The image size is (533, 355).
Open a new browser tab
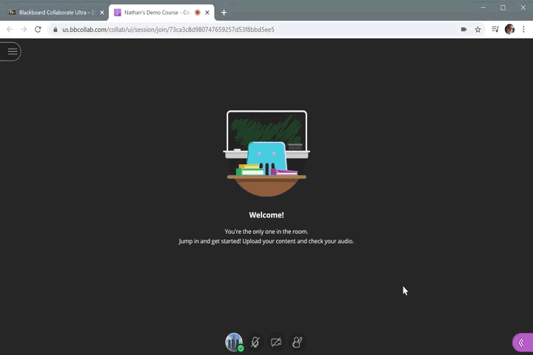click(x=224, y=13)
